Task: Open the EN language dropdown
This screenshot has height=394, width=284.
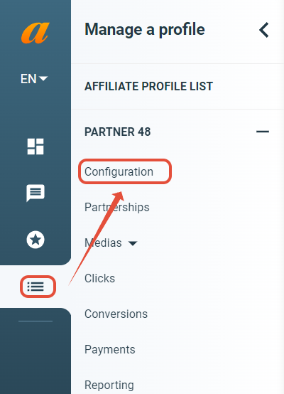Action: pyautogui.click(x=34, y=79)
